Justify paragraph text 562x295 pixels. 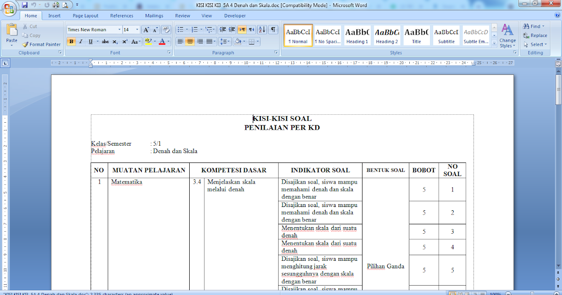coord(210,42)
